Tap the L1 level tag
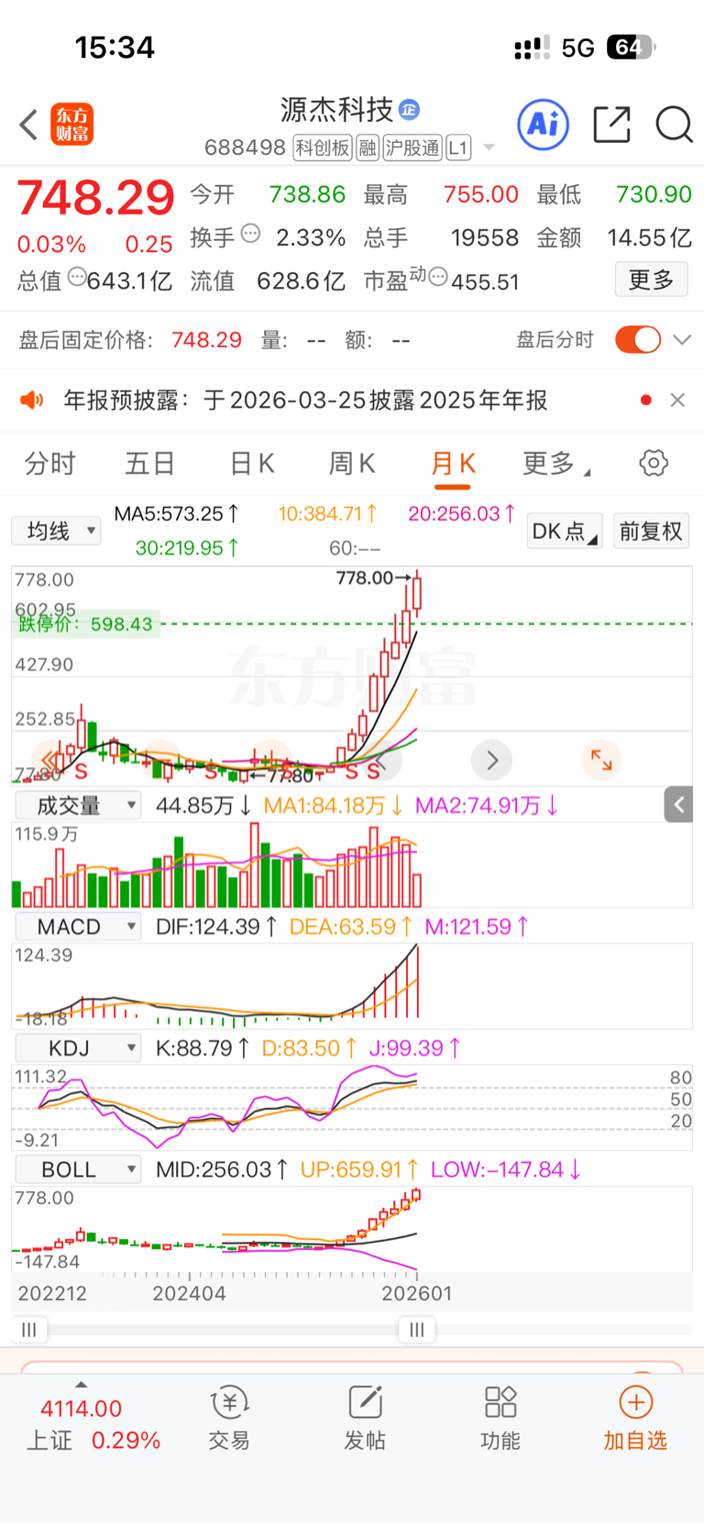Screen dimensions: 704x1524 tap(458, 148)
